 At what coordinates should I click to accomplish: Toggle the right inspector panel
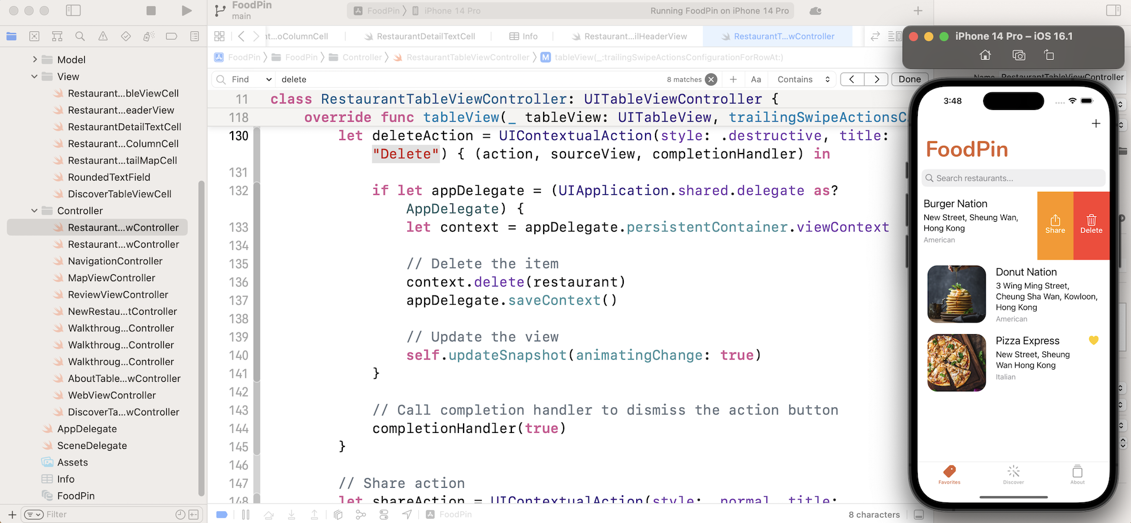coord(1113,11)
